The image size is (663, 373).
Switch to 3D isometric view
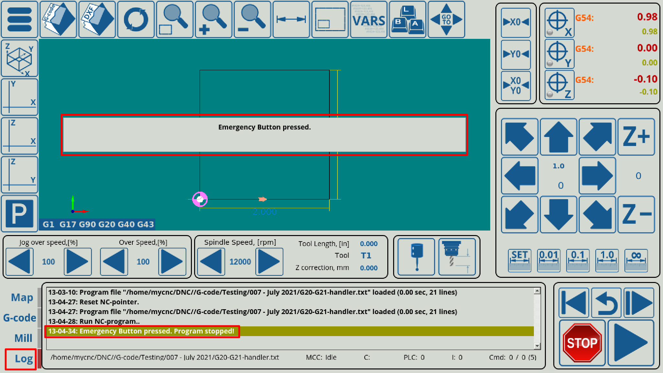pyautogui.click(x=19, y=58)
